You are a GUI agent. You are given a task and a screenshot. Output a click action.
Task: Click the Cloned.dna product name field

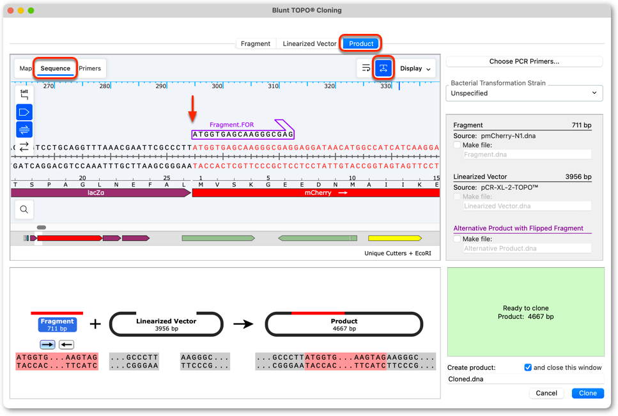point(525,379)
